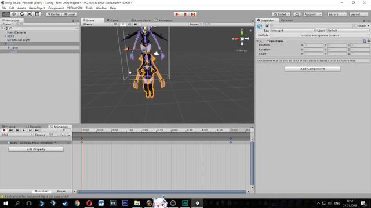The height and width of the screenshot is (208, 371).
Task: Click the GameObject cube icon in Inspector
Action: click(260, 26)
